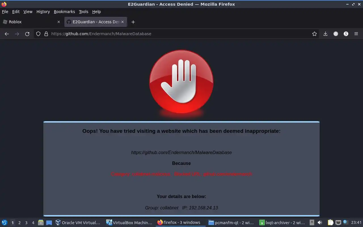Viewport: 363px width, 227px height.
Task: Go back to the previous page
Action: click(x=7, y=34)
